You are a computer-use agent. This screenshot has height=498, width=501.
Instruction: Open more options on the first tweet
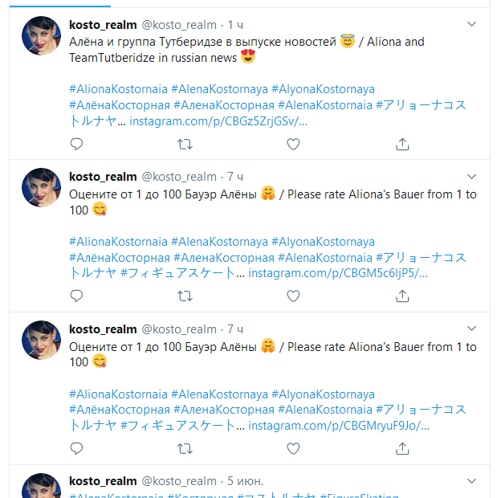click(471, 24)
